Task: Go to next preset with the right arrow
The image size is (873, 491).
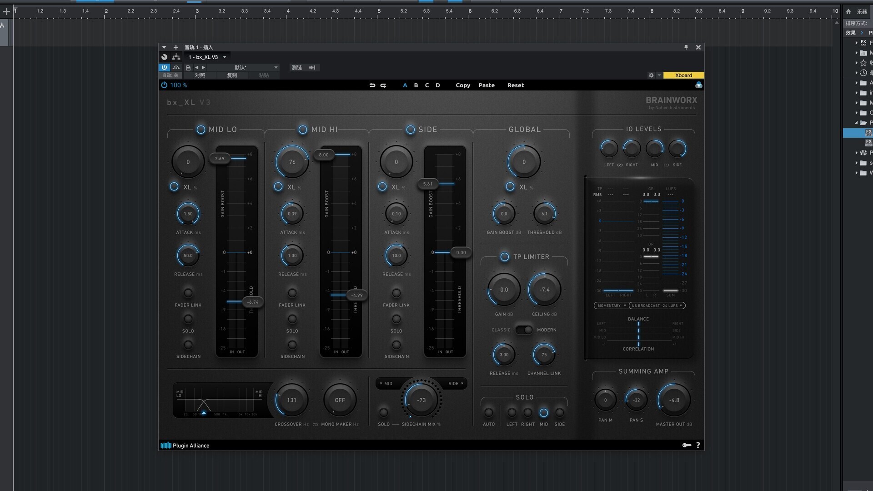Action: pyautogui.click(x=203, y=67)
